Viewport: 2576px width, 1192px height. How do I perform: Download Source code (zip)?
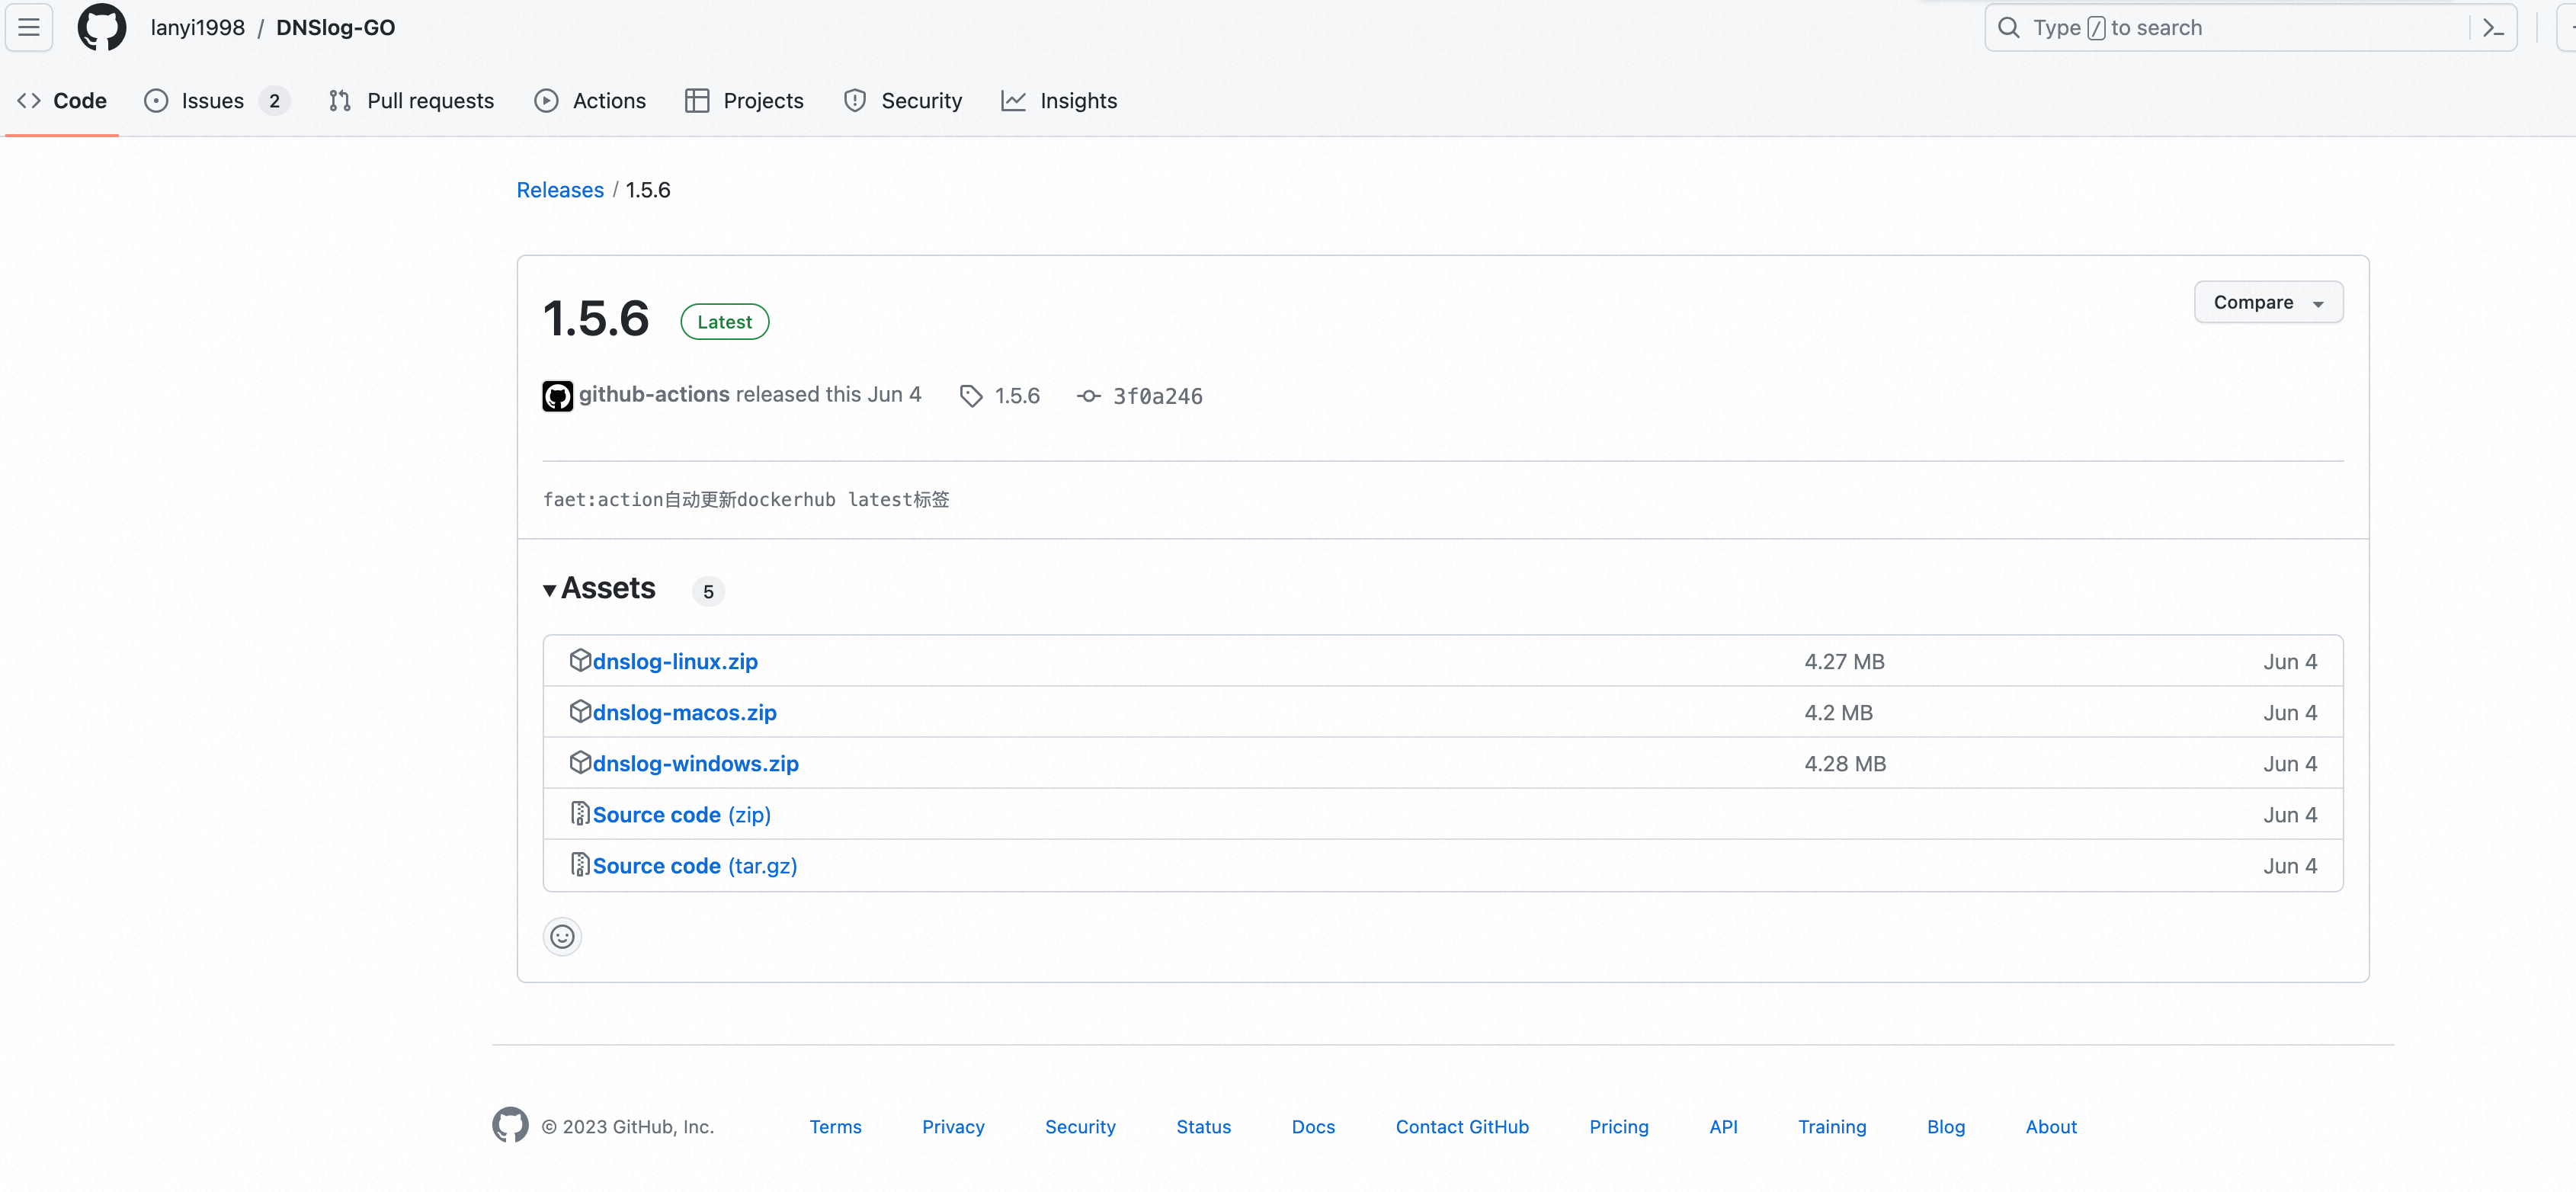tap(681, 814)
